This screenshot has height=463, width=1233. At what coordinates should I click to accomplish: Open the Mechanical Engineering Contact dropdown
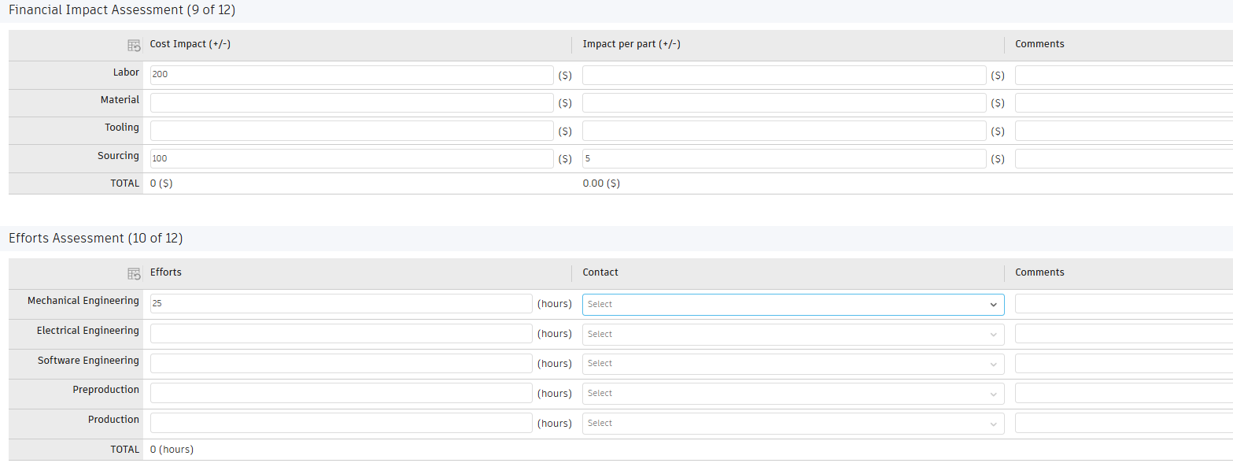(x=792, y=305)
